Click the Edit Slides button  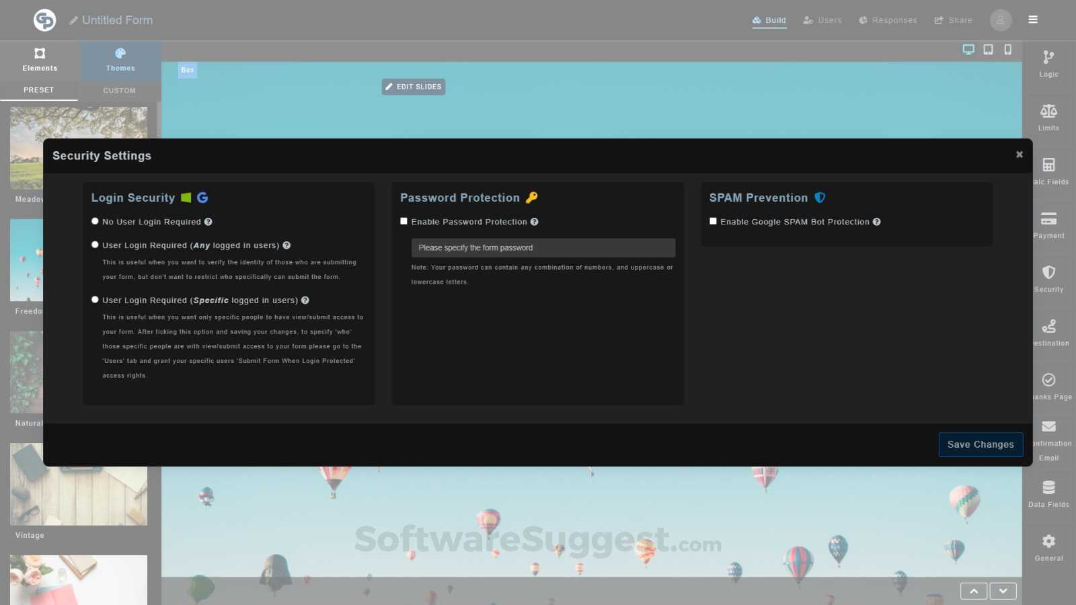point(413,86)
